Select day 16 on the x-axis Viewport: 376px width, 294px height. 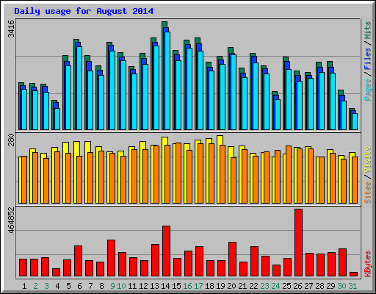pyautogui.click(x=187, y=286)
